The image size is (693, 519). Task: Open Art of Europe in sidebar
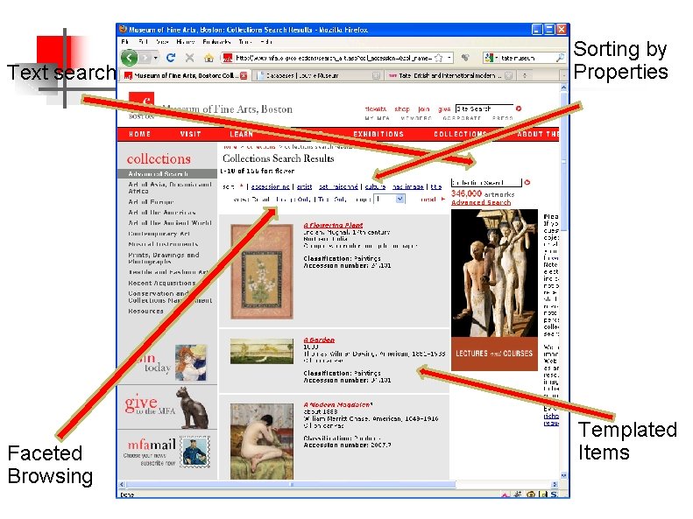[151, 201]
